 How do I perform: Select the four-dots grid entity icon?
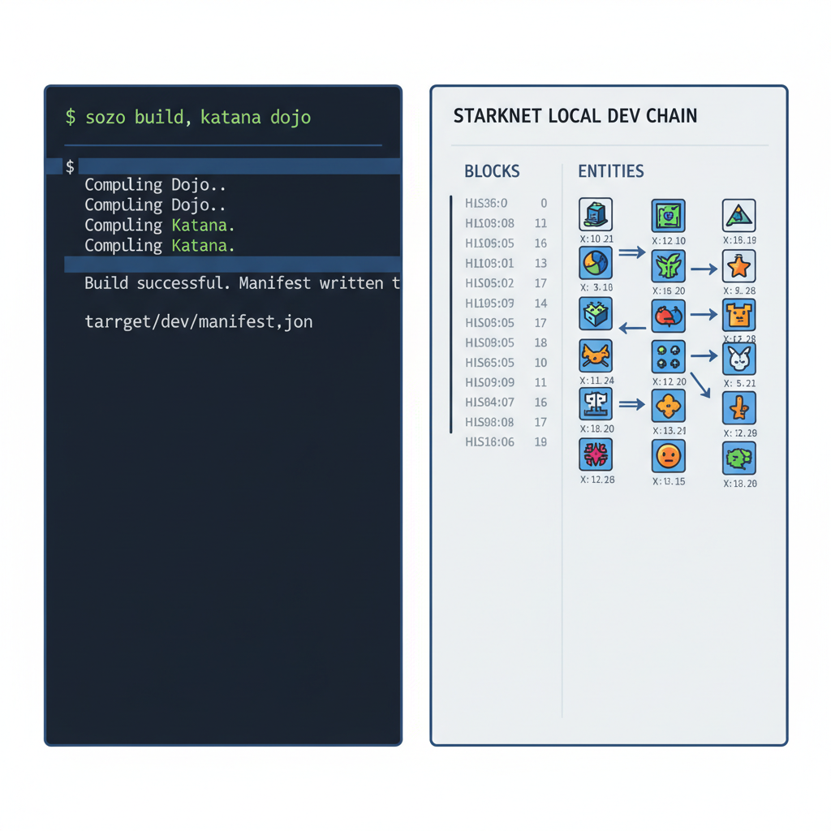tap(668, 357)
